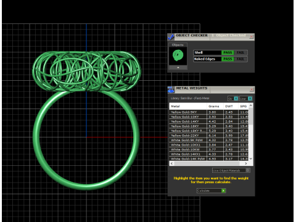Select the Yellow Gold:18KY R... row
Viewport: 296px width, 222px height.
point(209,131)
